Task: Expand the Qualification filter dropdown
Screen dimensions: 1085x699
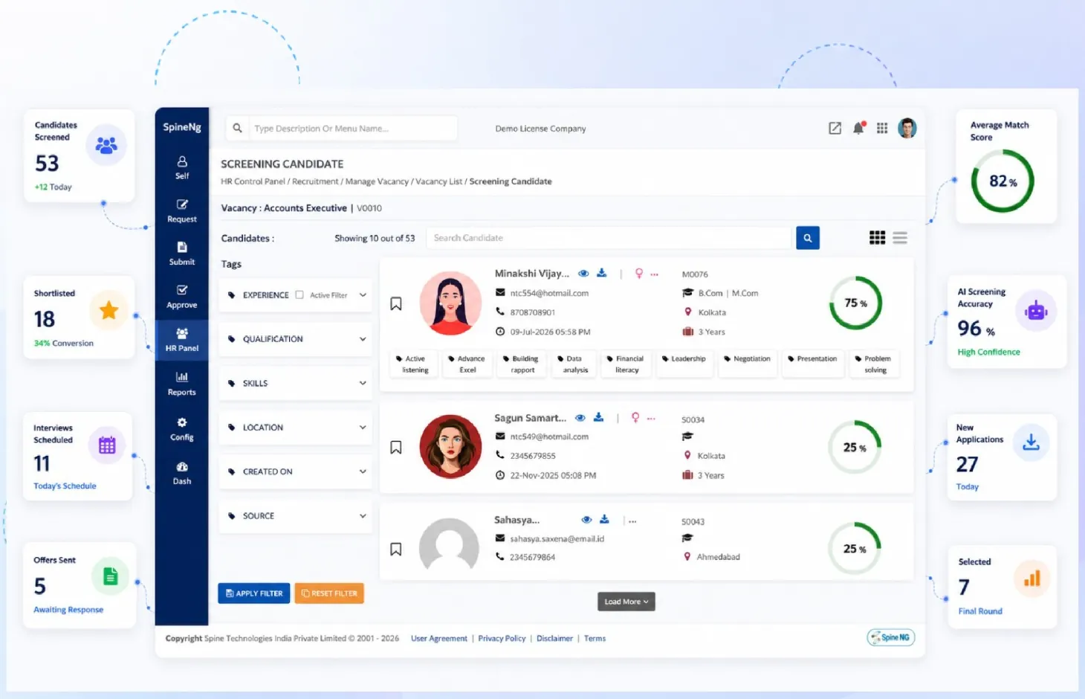Action: click(x=363, y=339)
